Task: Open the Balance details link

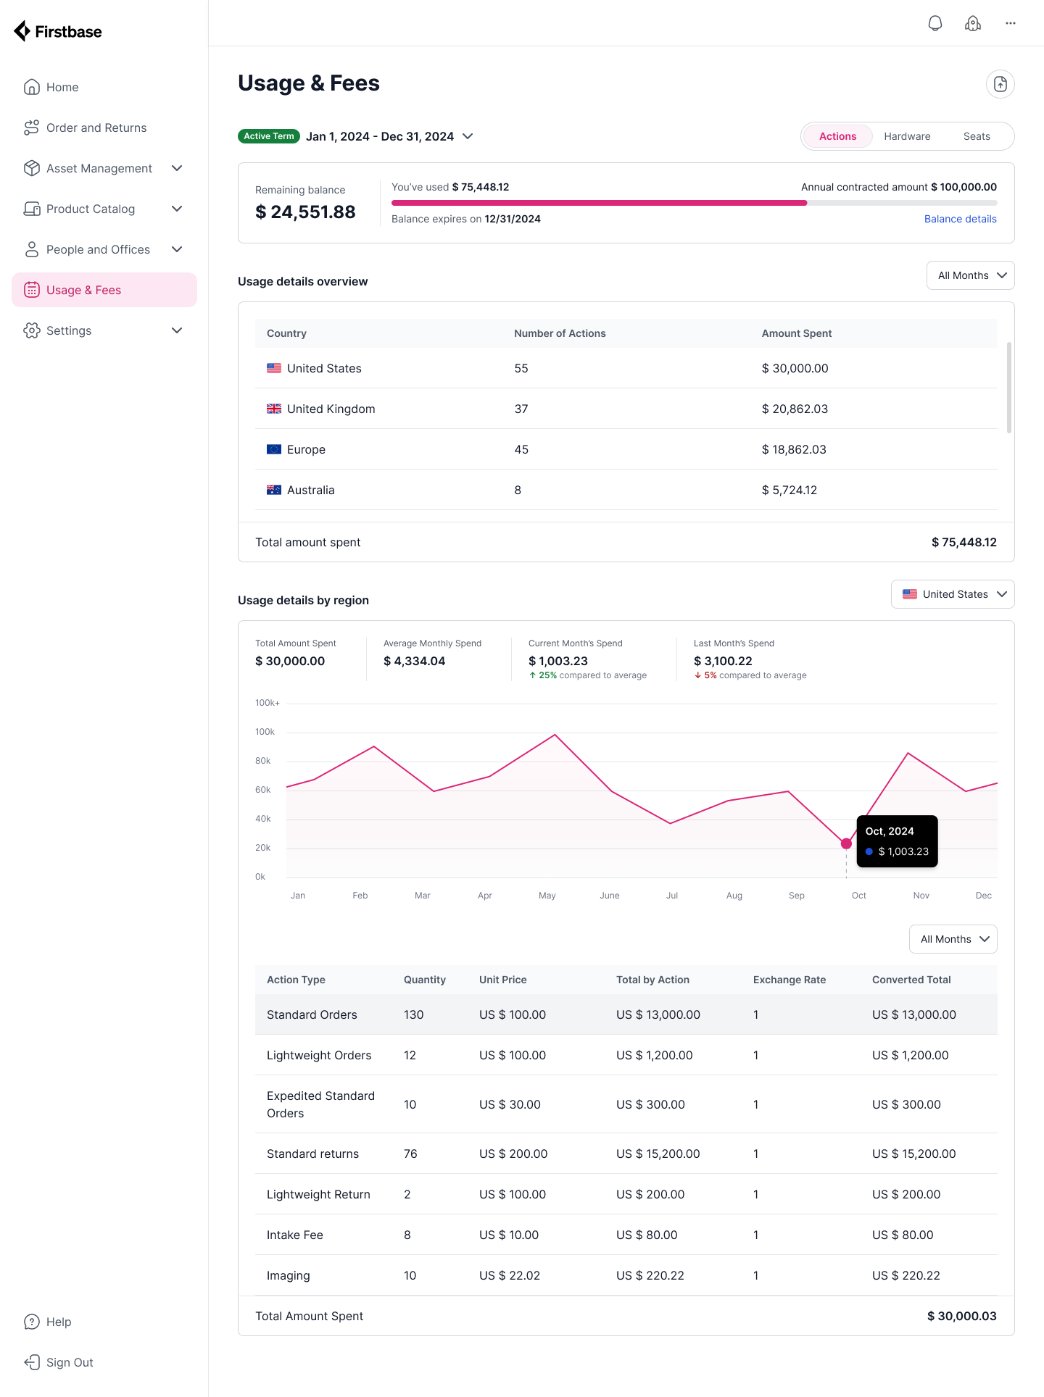Action: (961, 219)
